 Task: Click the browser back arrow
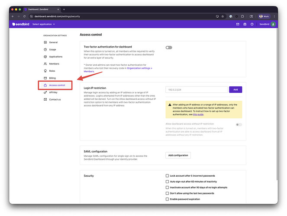click(13, 16)
